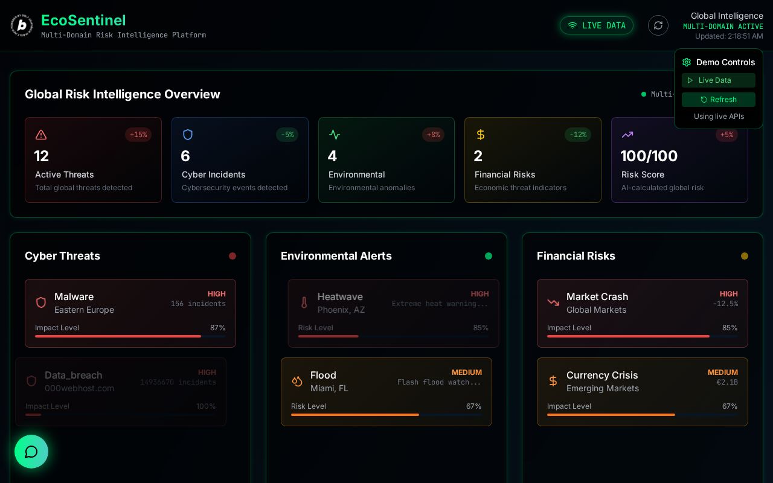The height and width of the screenshot is (483, 773).
Task: Click 'Flash flood watch...' description text
Action: [x=439, y=382]
